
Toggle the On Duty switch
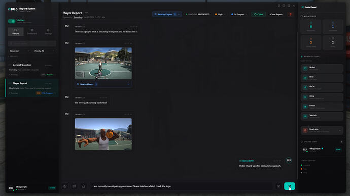point(12,21)
